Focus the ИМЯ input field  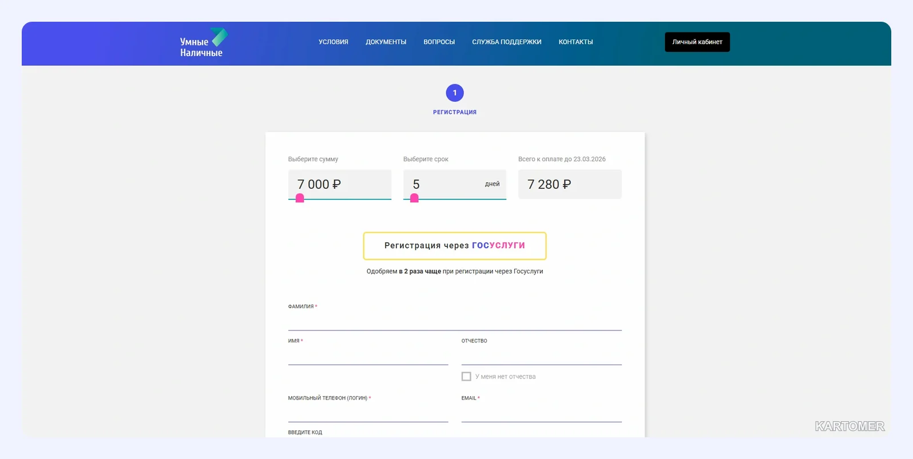(368, 356)
